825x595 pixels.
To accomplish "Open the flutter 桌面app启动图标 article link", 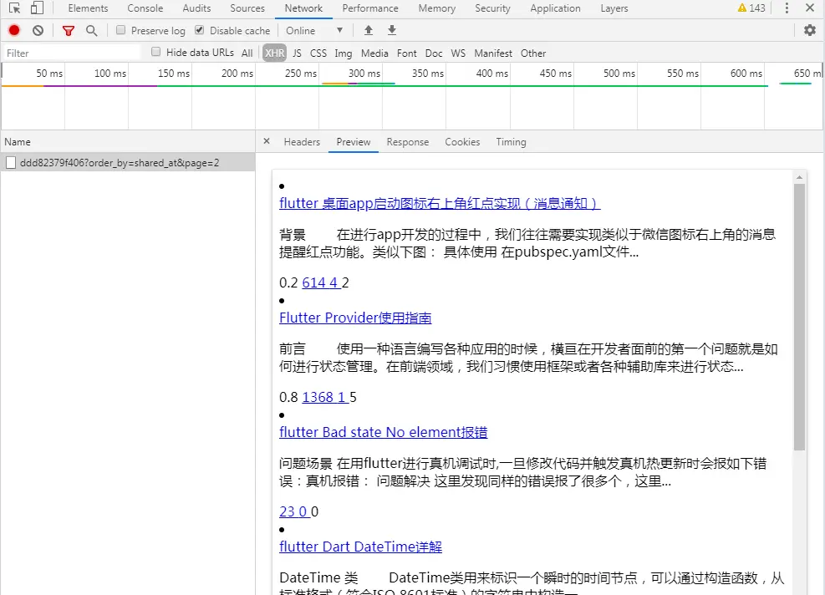I will tap(440, 203).
